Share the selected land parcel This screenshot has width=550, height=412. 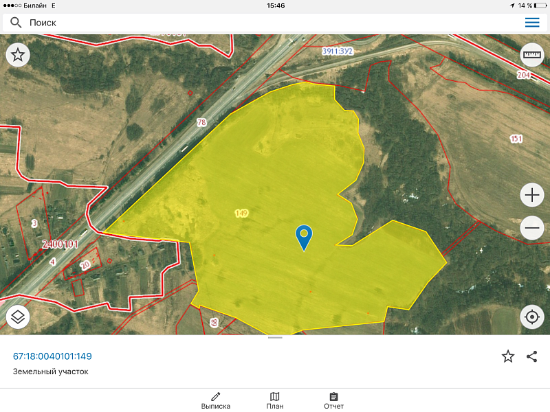[531, 356]
